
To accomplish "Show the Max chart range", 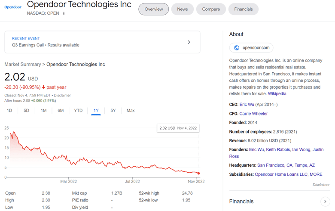I will (x=131, y=111).
